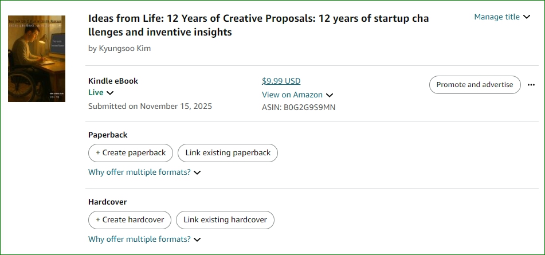Viewport: 545px width, 255px height.
Task: Click chevron after Hardcover's multiple formats question
Action: click(x=197, y=240)
